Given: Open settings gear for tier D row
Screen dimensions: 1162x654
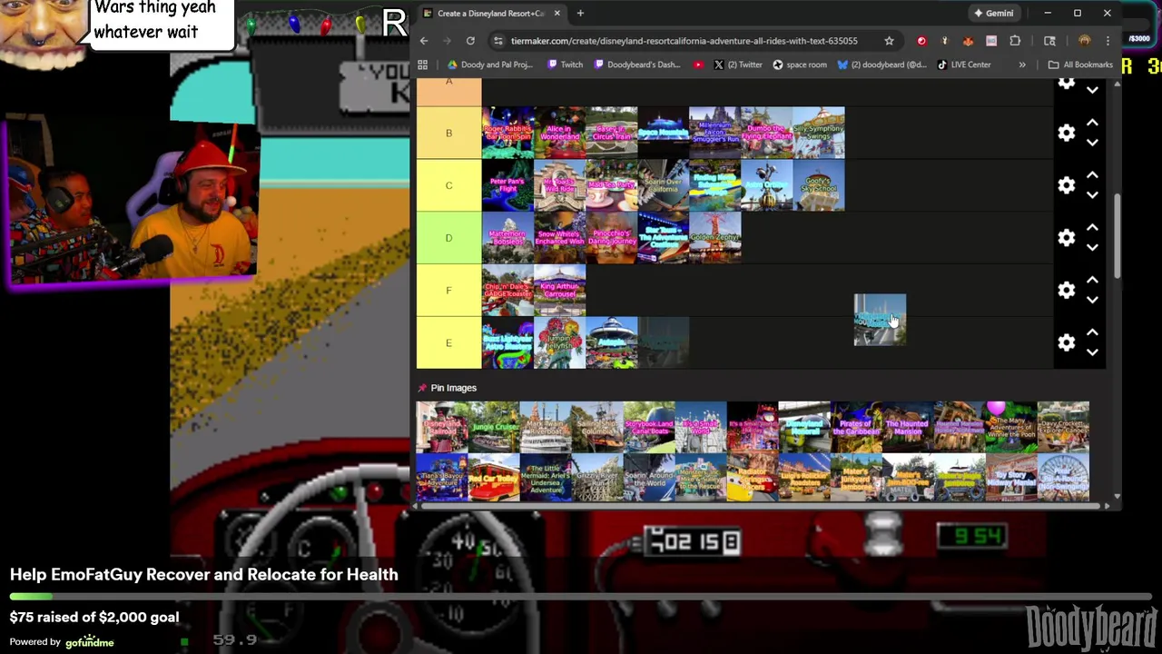Looking at the screenshot, I should click(x=1067, y=238).
